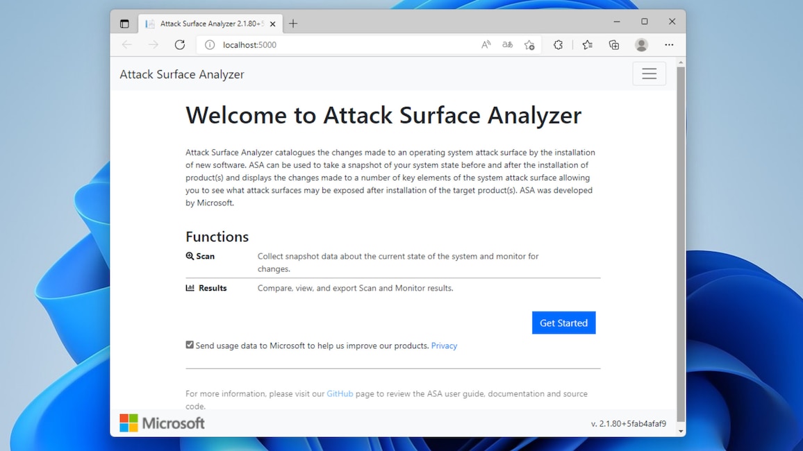Open a new browser tab
This screenshot has width=803, height=451.
pos(293,24)
